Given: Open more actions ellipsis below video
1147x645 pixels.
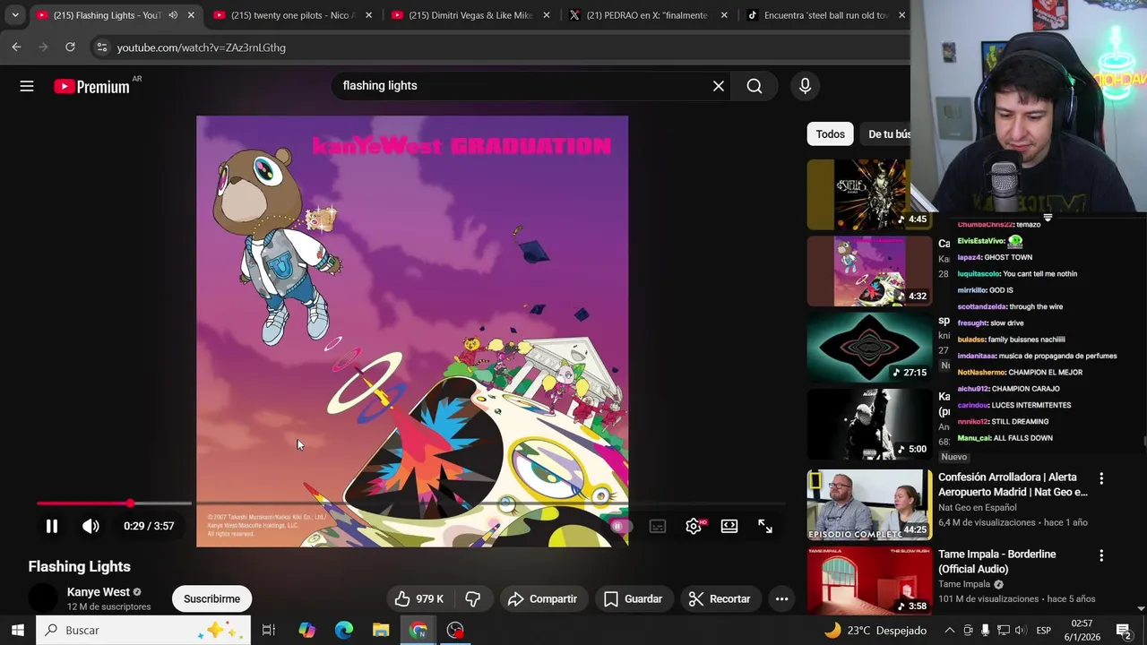Looking at the screenshot, I should (x=782, y=599).
